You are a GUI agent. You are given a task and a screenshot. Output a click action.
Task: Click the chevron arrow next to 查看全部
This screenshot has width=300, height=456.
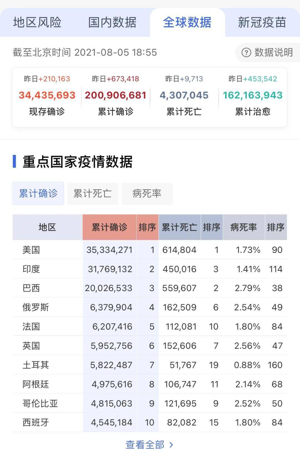click(171, 445)
